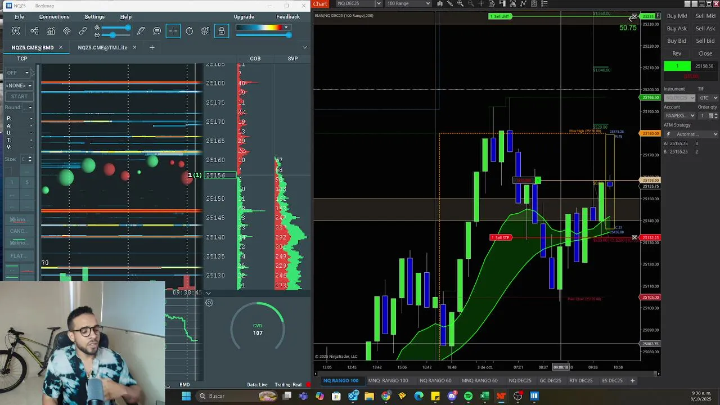Click the zoom/focus frame icon in Bookmap toolbar
The image size is (720, 405).
[16, 31]
